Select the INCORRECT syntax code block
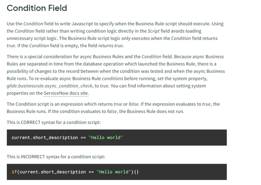Image resolution: width=261 pixels, height=185 pixels. [117, 172]
